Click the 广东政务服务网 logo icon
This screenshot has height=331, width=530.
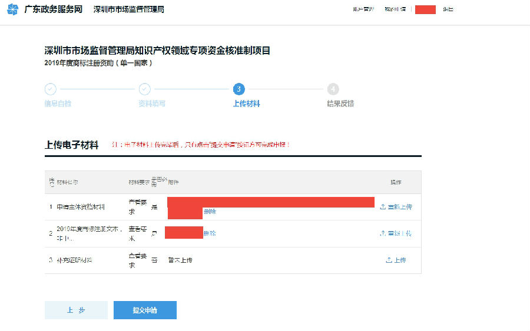coord(12,9)
